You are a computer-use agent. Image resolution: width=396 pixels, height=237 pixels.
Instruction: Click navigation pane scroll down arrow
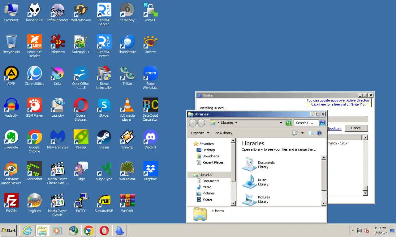(233, 203)
